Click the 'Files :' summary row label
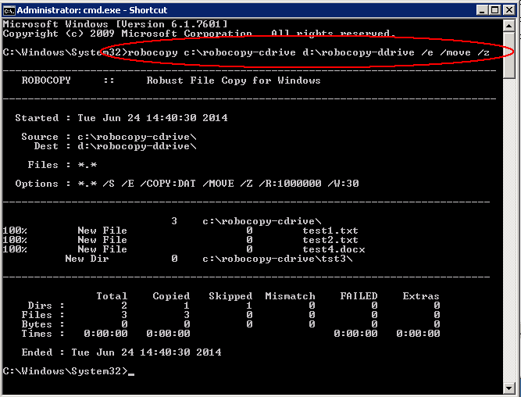This screenshot has height=397, width=521. (43, 315)
